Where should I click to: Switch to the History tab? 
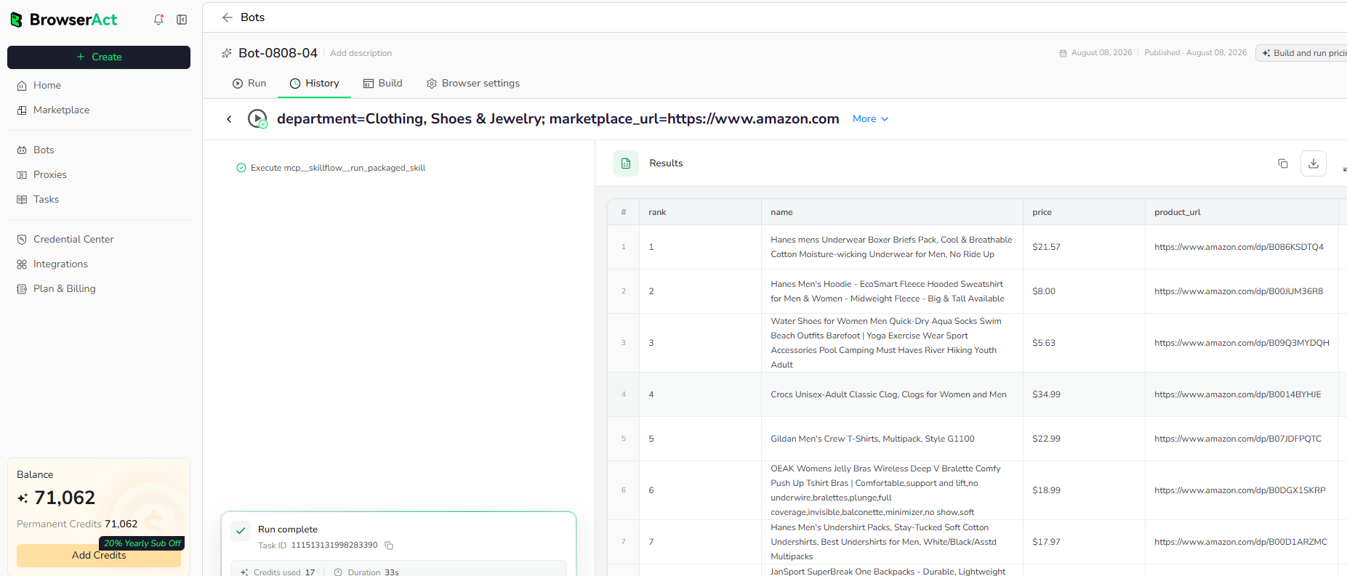314,84
